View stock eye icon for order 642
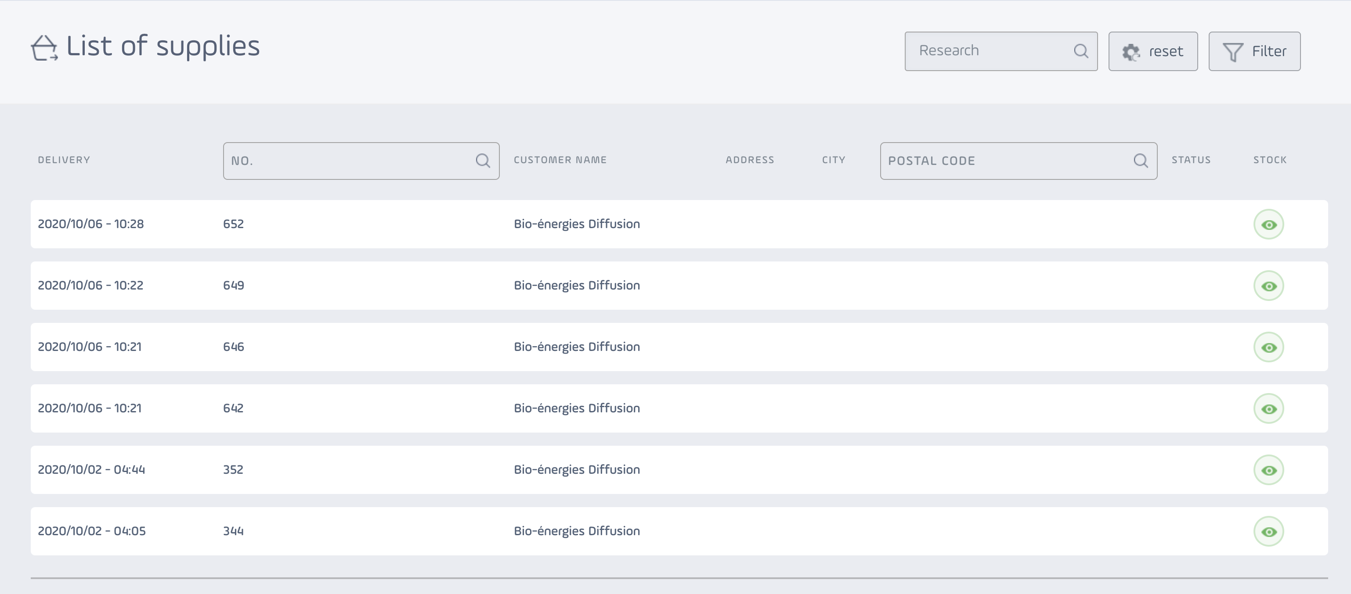The height and width of the screenshot is (594, 1351). click(x=1269, y=408)
